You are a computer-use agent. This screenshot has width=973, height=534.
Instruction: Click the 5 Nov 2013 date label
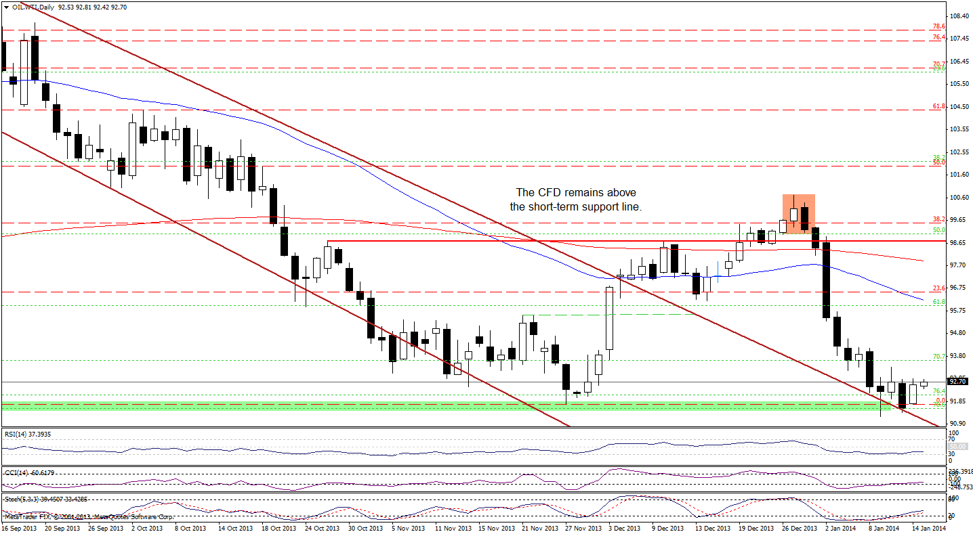[407, 527]
